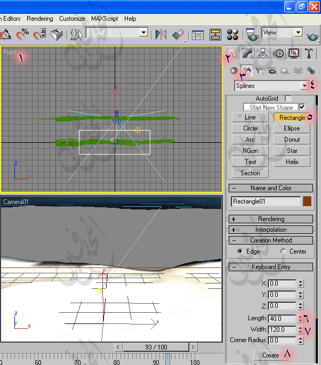This screenshot has height=365, width=321.
Task: Open the MAXScript menu
Action: [105, 19]
